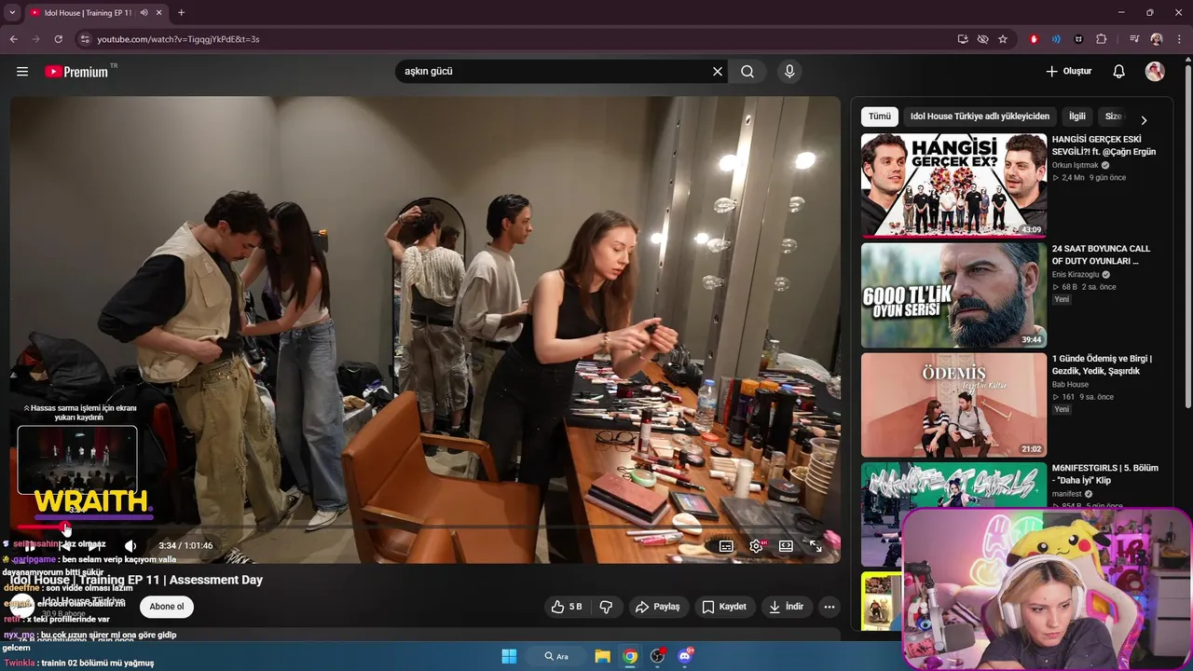Open a new browser tab

click(181, 12)
